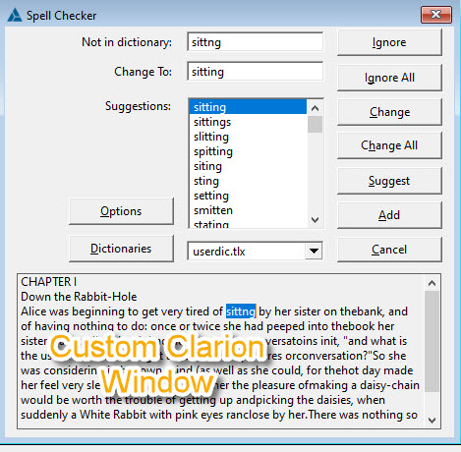
Task: Click the Spell Checker title bar icon
Action: click(x=15, y=15)
